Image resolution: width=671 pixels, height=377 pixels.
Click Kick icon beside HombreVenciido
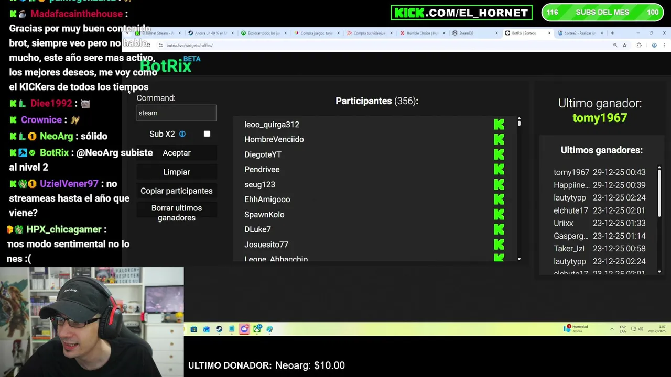(499, 139)
